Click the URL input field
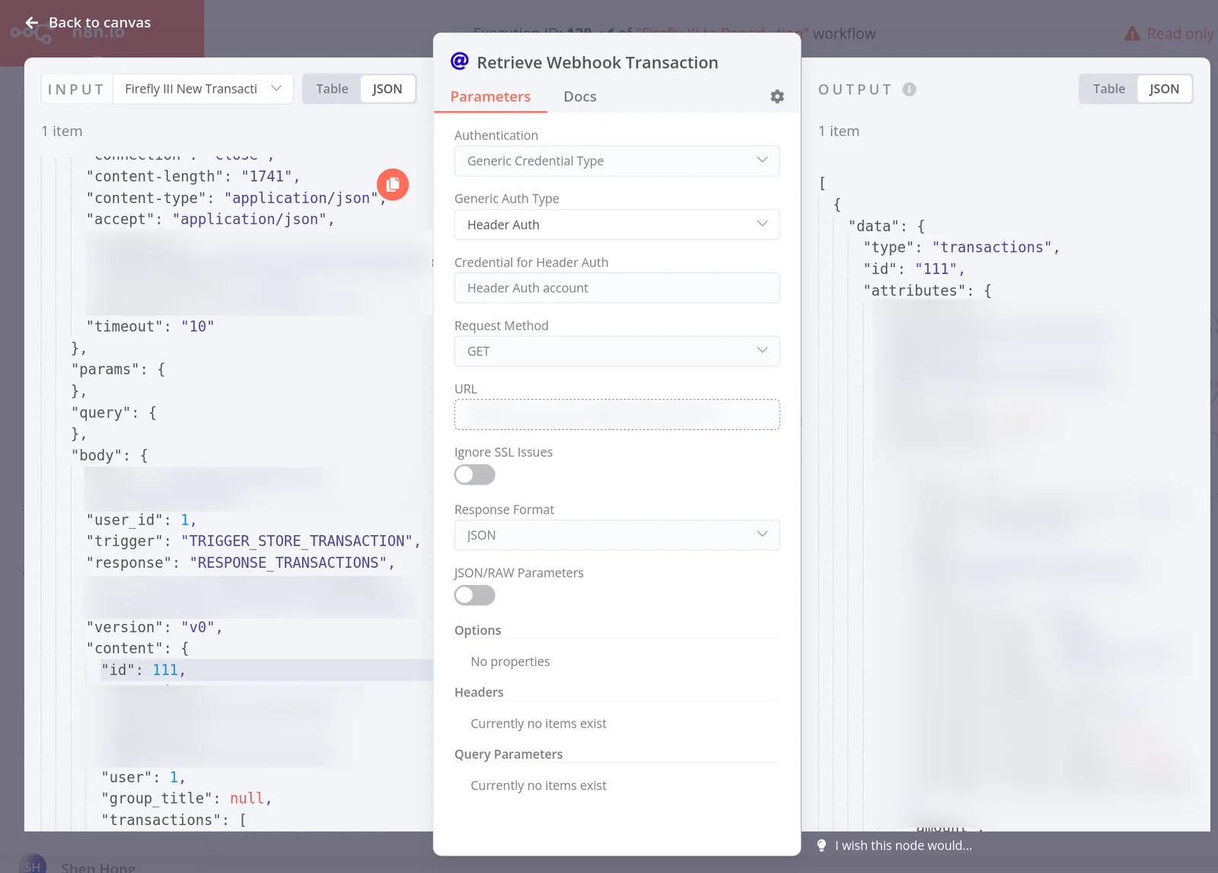This screenshot has height=873, width=1218. click(617, 415)
